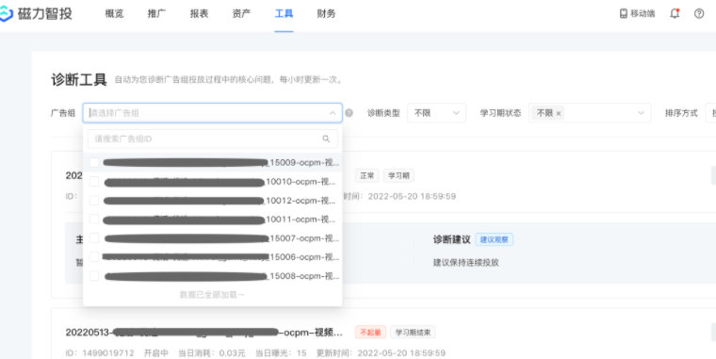Click the 数据已全部加载 footer text
The height and width of the screenshot is (359, 716).
212,295
